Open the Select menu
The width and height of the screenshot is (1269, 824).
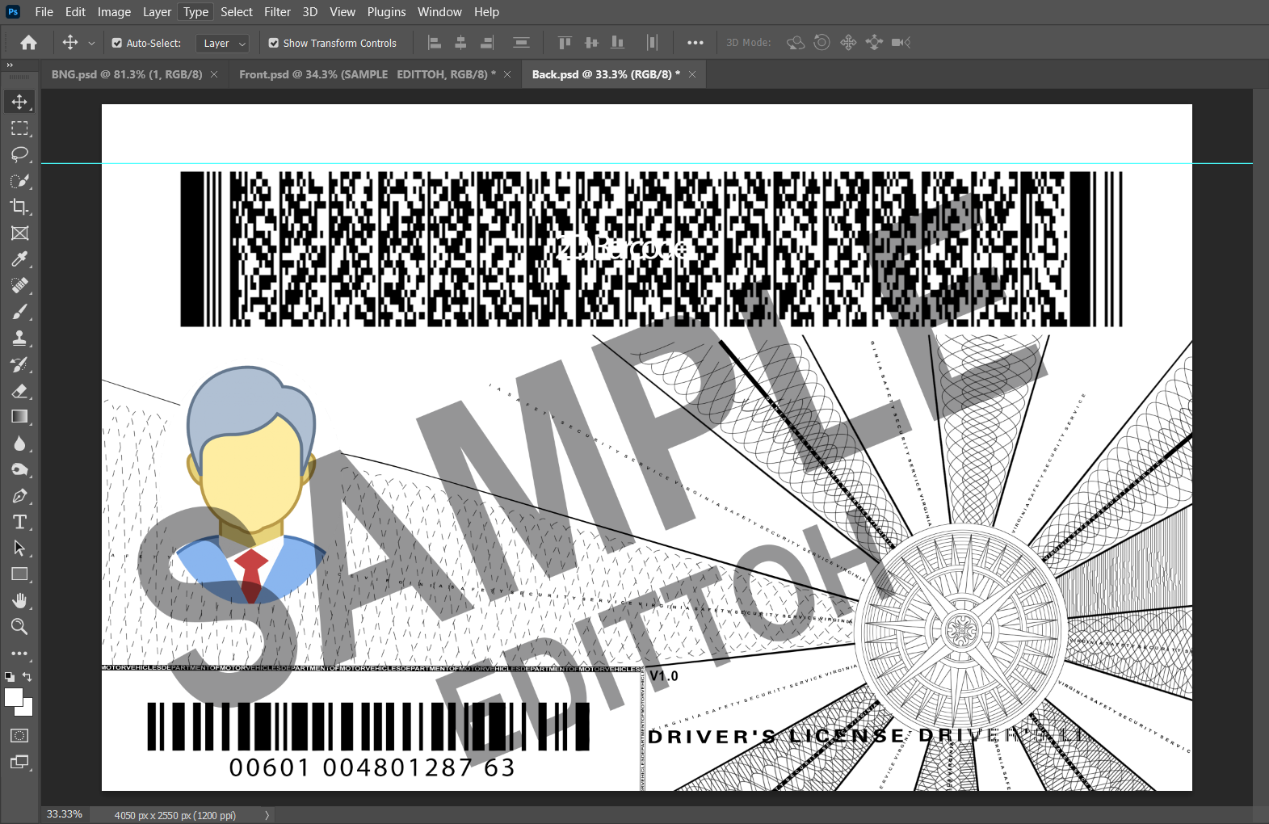click(x=237, y=12)
